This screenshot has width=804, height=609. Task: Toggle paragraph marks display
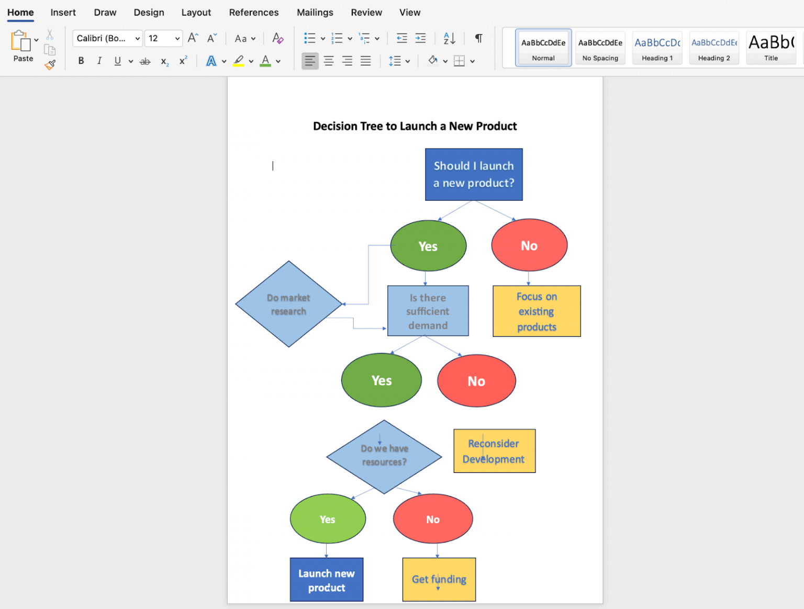tap(478, 38)
